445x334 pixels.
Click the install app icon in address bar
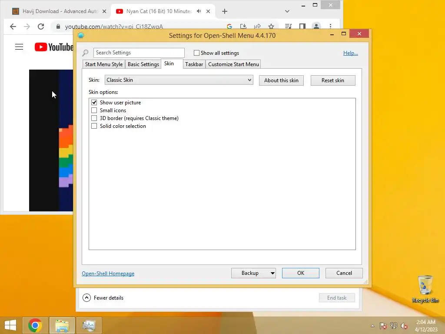coord(243,27)
